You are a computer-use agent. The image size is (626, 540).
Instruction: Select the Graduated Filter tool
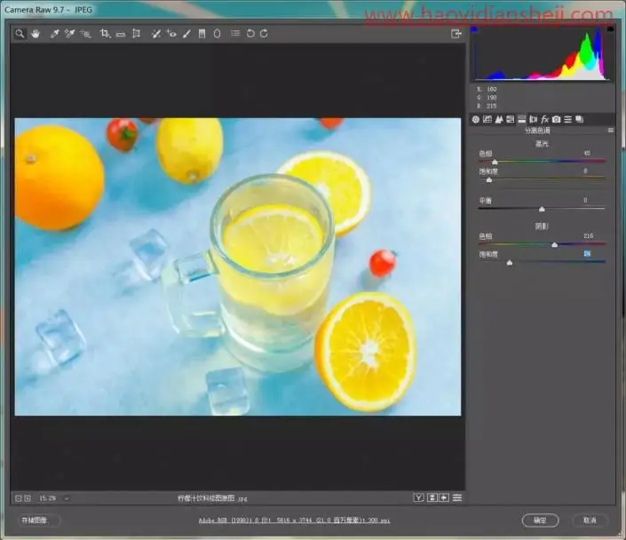point(202,34)
